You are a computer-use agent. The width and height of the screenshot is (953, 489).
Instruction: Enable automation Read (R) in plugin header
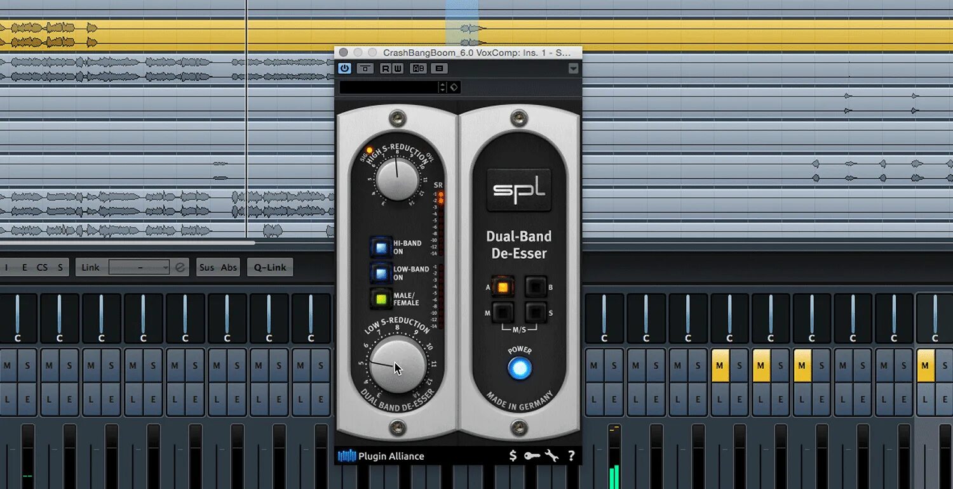point(385,68)
